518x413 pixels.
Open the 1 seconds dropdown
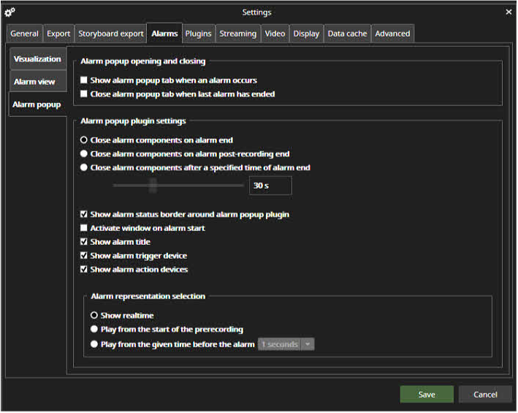[x=308, y=344]
